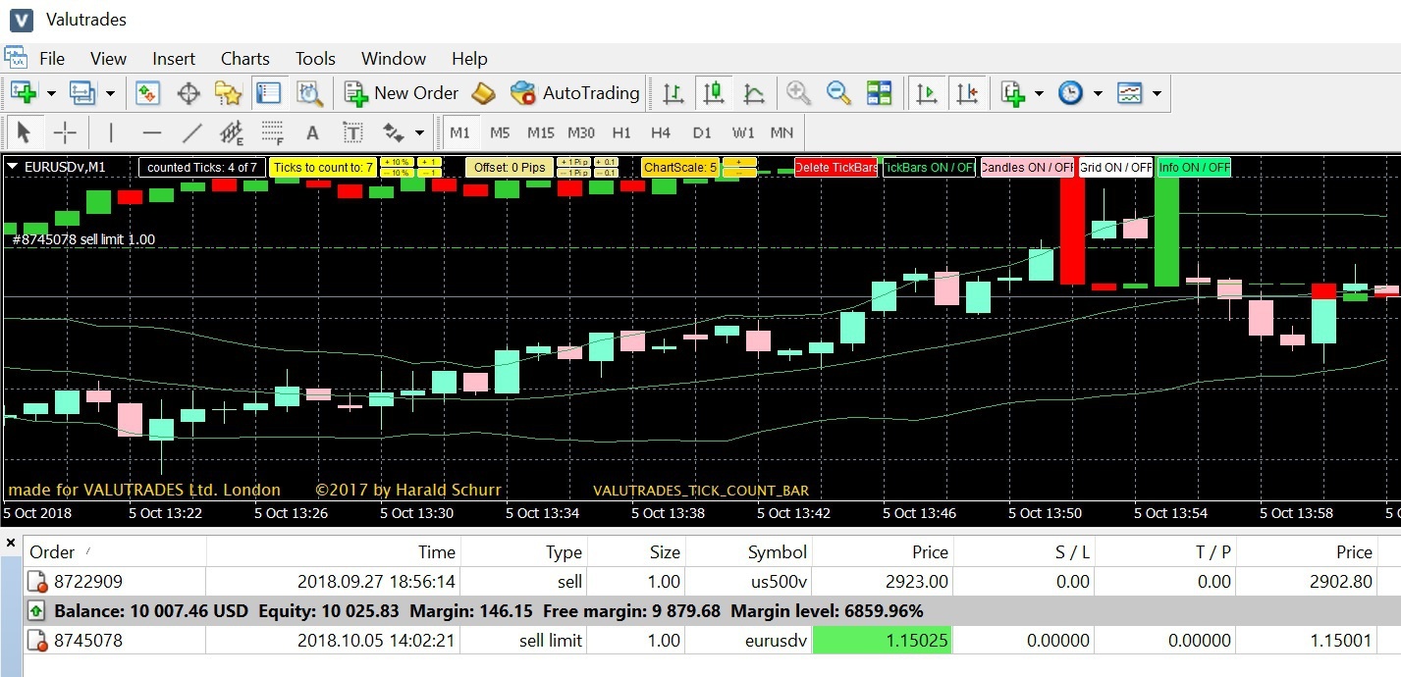This screenshot has width=1401, height=677.
Task: Toggle Chart Shift icon
Action: point(967,93)
